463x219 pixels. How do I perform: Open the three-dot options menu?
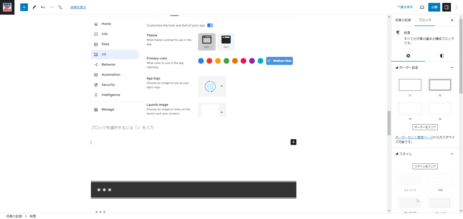pyautogui.click(x=456, y=7)
